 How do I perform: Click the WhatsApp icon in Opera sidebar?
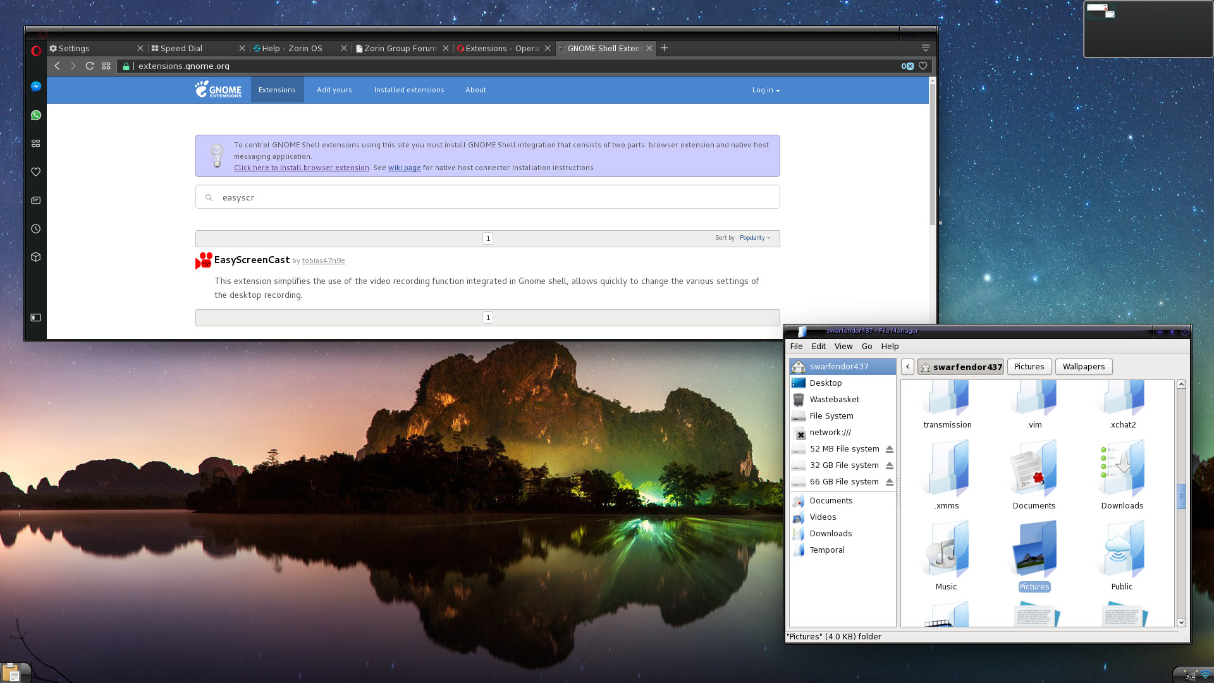[36, 115]
